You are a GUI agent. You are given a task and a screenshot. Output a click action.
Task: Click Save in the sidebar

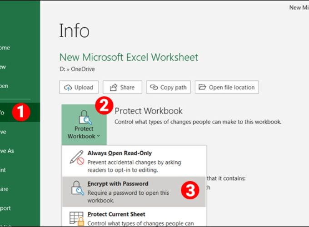pos(20,132)
